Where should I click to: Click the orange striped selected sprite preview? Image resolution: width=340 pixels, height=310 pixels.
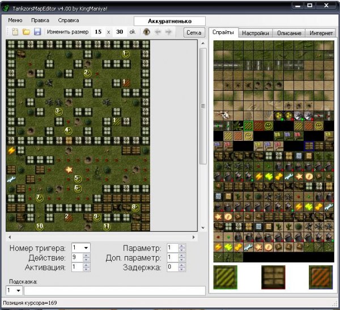pyautogui.click(x=321, y=278)
